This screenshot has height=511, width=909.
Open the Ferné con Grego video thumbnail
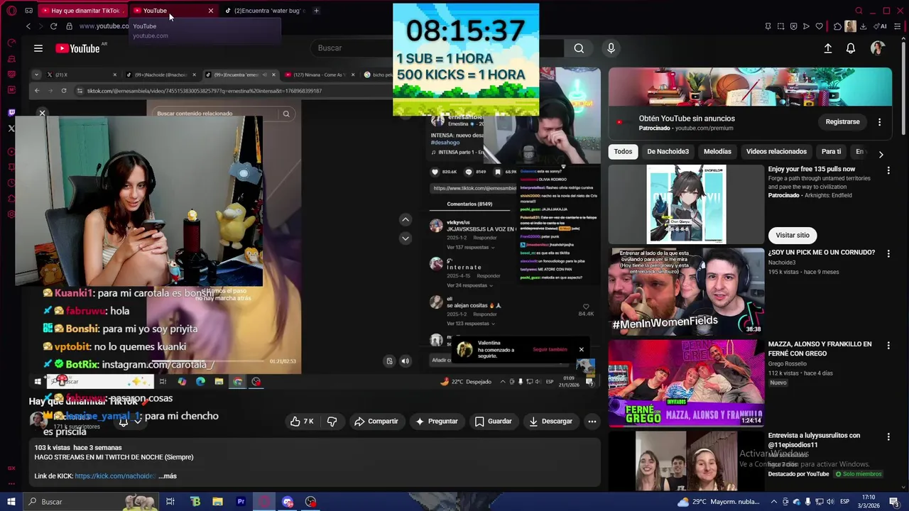[686, 383]
